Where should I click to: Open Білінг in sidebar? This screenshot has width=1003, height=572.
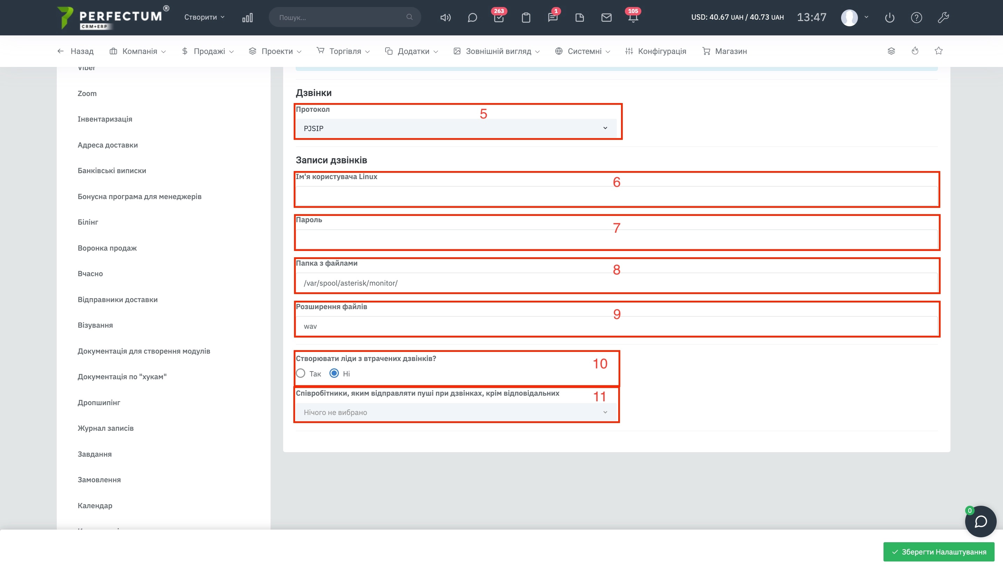pyautogui.click(x=88, y=222)
